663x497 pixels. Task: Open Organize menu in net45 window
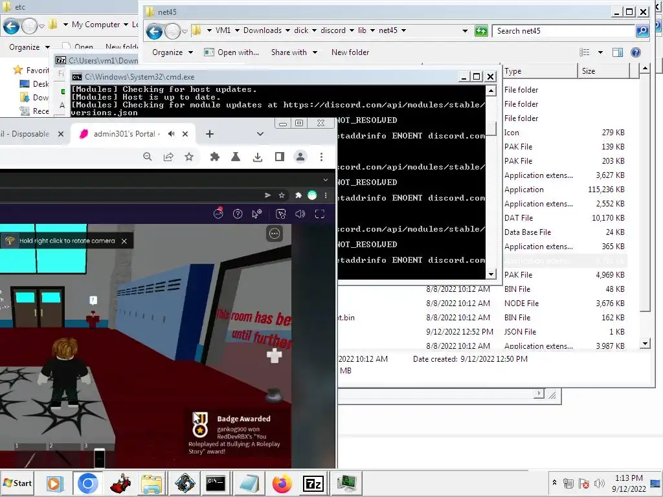pos(172,52)
